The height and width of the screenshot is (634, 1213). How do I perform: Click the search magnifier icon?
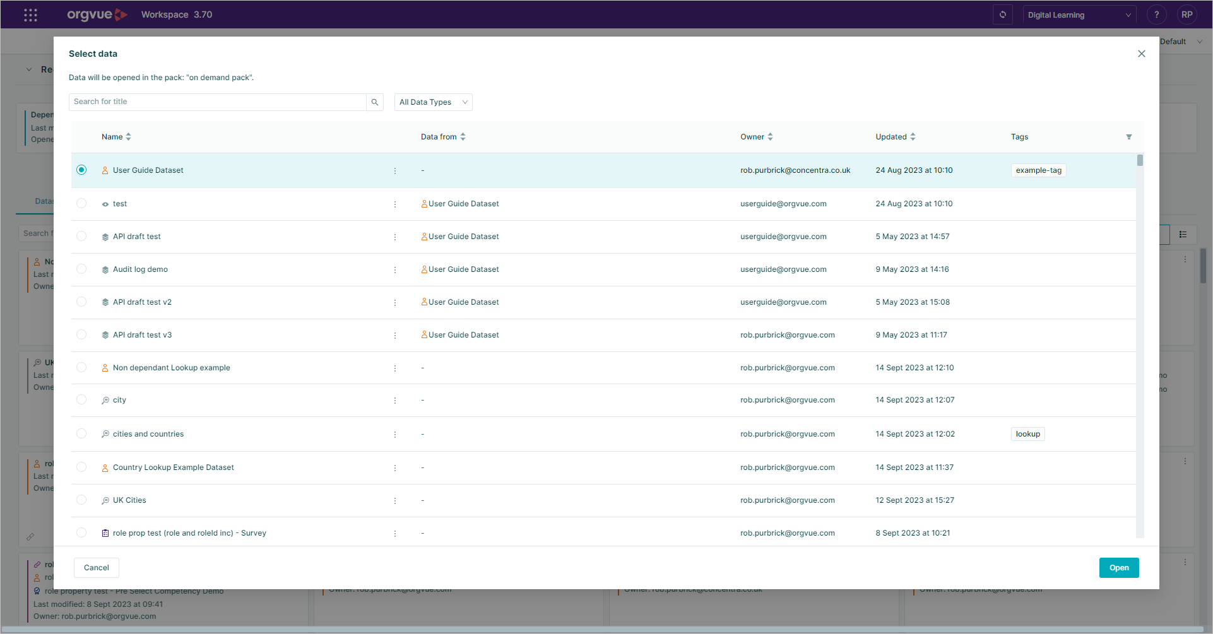tap(375, 102)
